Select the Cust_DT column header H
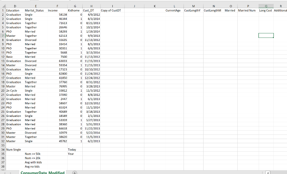Screen dimensions: 287x174 click(x=91, y=6)
